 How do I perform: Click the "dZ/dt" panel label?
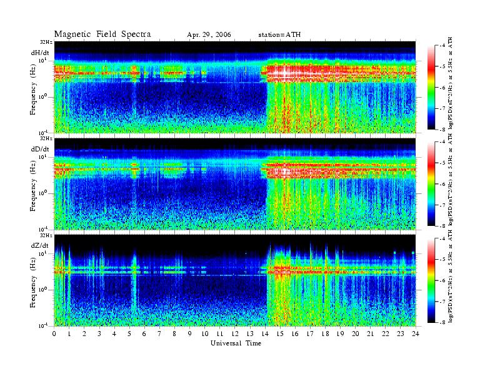(40, 245)
